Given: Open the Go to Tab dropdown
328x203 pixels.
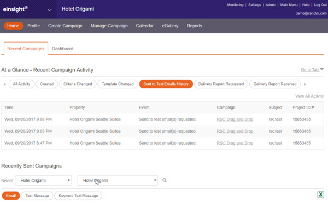Looking at the screenshot, I should [312, 69].
